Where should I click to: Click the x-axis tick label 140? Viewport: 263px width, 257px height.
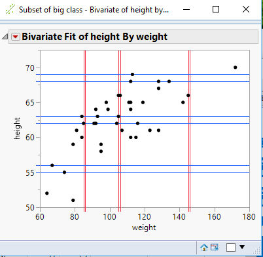click(x=179, y=217)
